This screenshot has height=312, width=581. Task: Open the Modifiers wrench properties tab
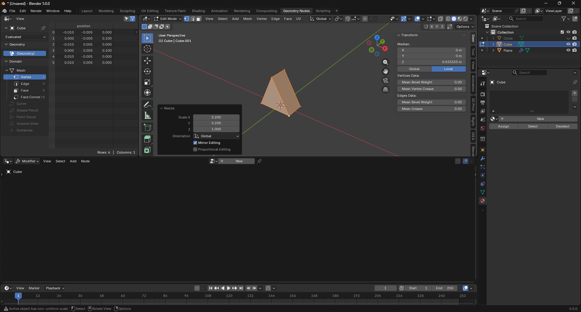(483, 158)
